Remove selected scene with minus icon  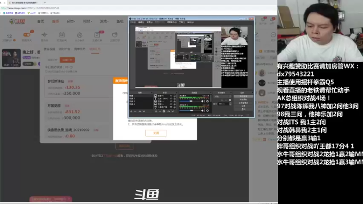135,111
